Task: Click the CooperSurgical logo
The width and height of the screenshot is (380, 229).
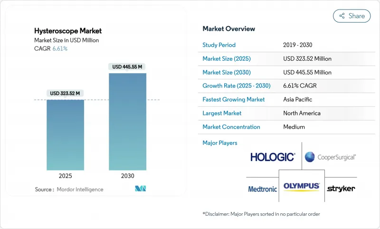Action: click(x=330, y=157)
